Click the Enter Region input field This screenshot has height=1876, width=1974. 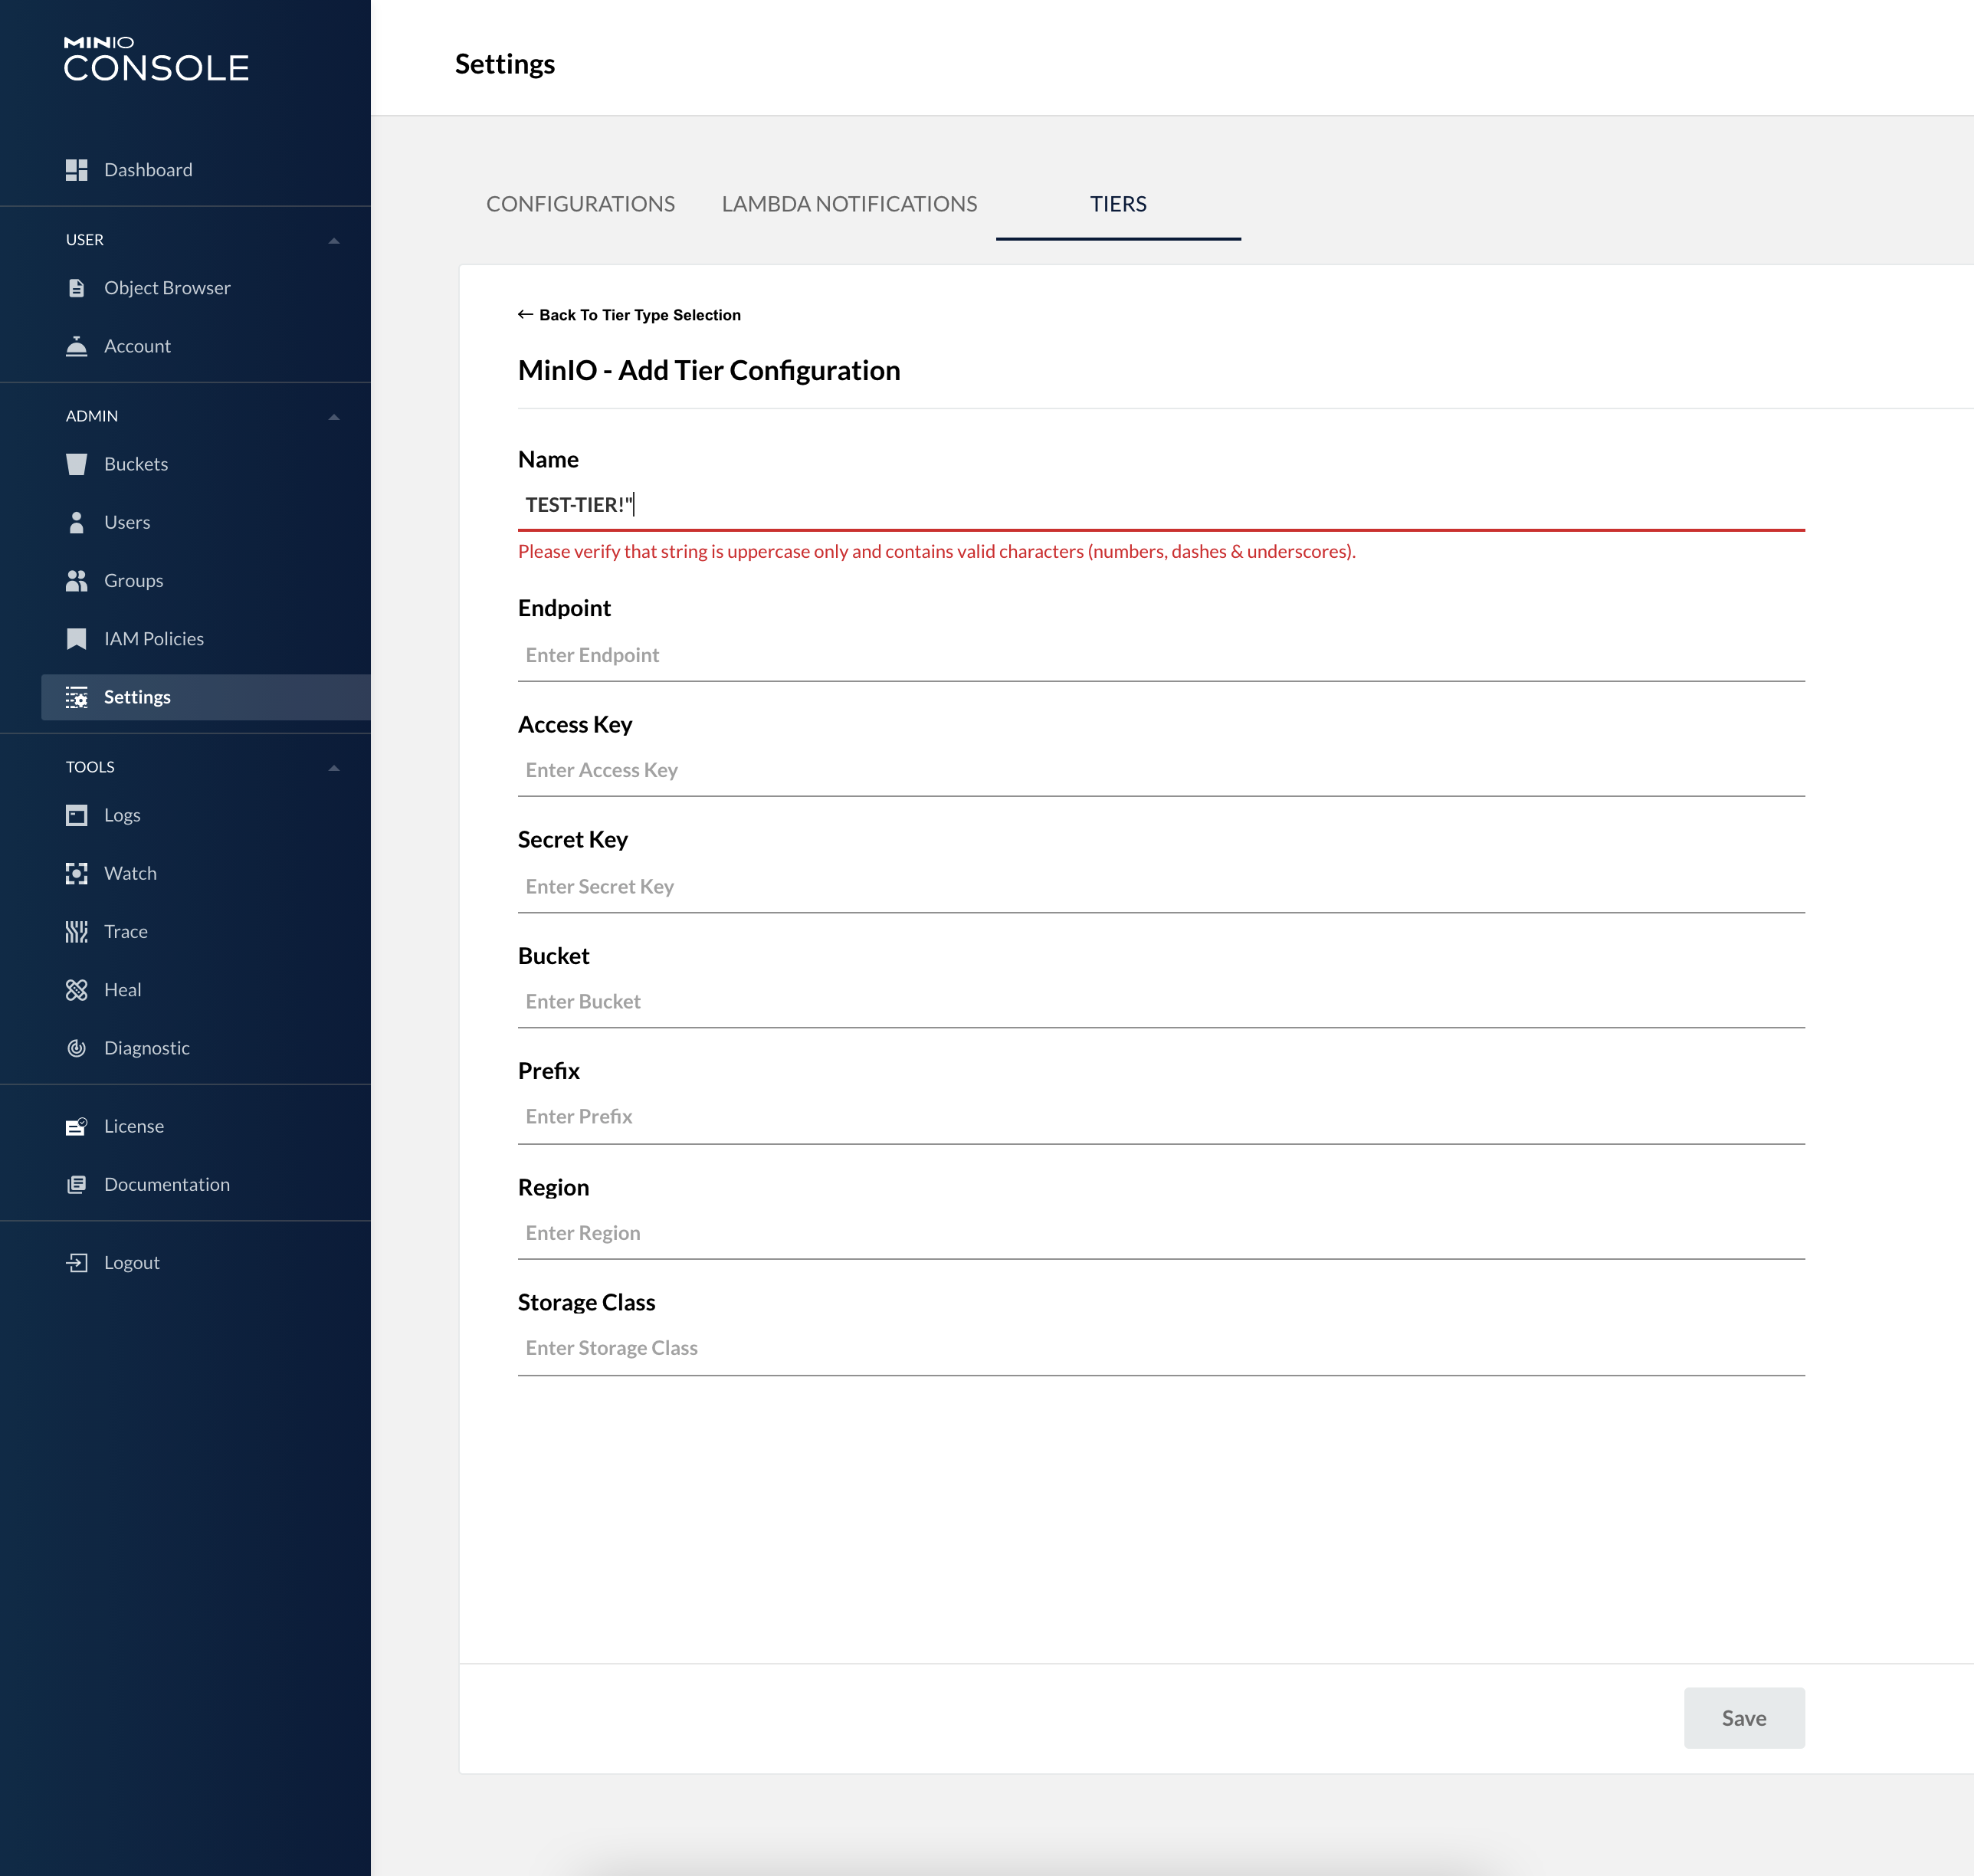pyautogui.click(x=1161, y=1233)
